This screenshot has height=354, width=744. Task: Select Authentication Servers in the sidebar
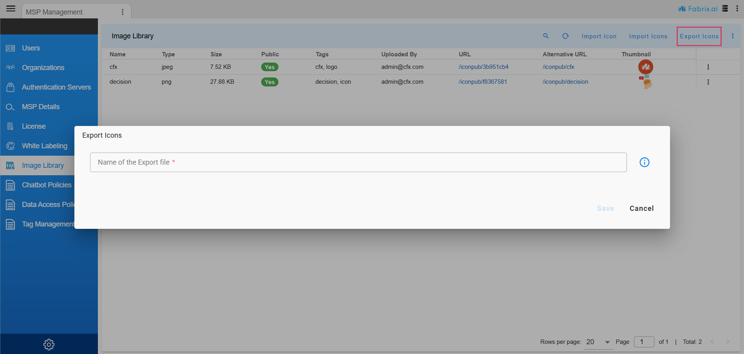(x=56, y=87)
